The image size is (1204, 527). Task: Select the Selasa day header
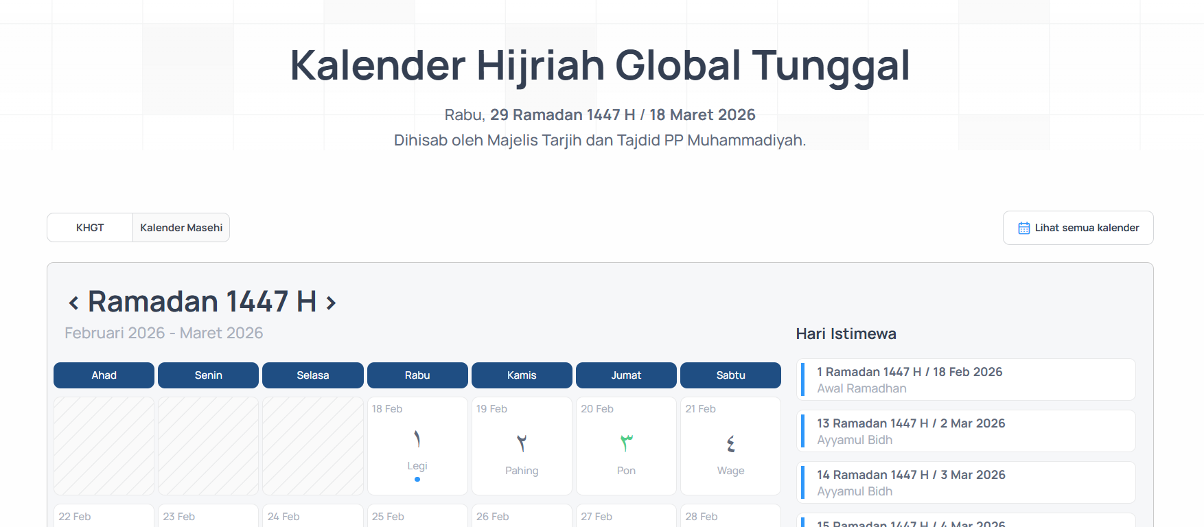click(x=313, y=375)
